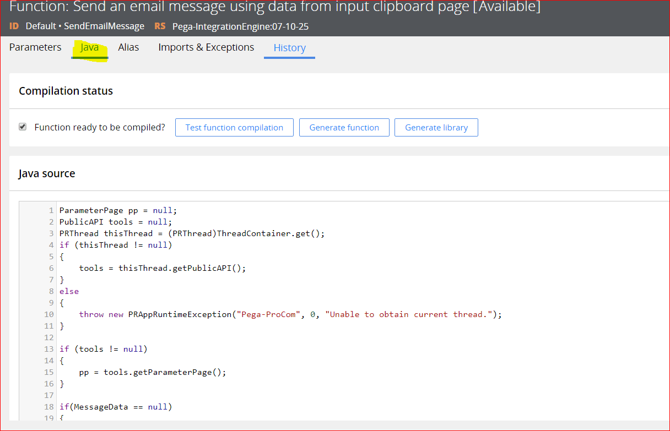Click the Test function compilation button

234,127
